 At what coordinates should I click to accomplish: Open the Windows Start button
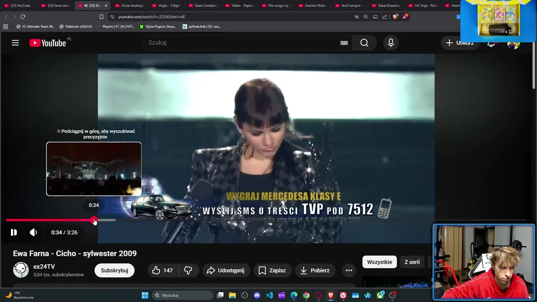(x=145, y=295)
